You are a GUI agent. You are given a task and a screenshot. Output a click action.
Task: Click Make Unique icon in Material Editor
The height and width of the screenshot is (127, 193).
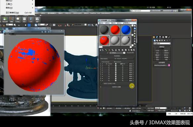coord(116,50)
